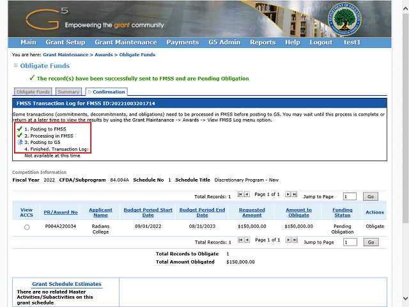This screenshot has width=409, height=307.
Task: Expand the G5 Admin menu
Action: (x=224, y=42)
